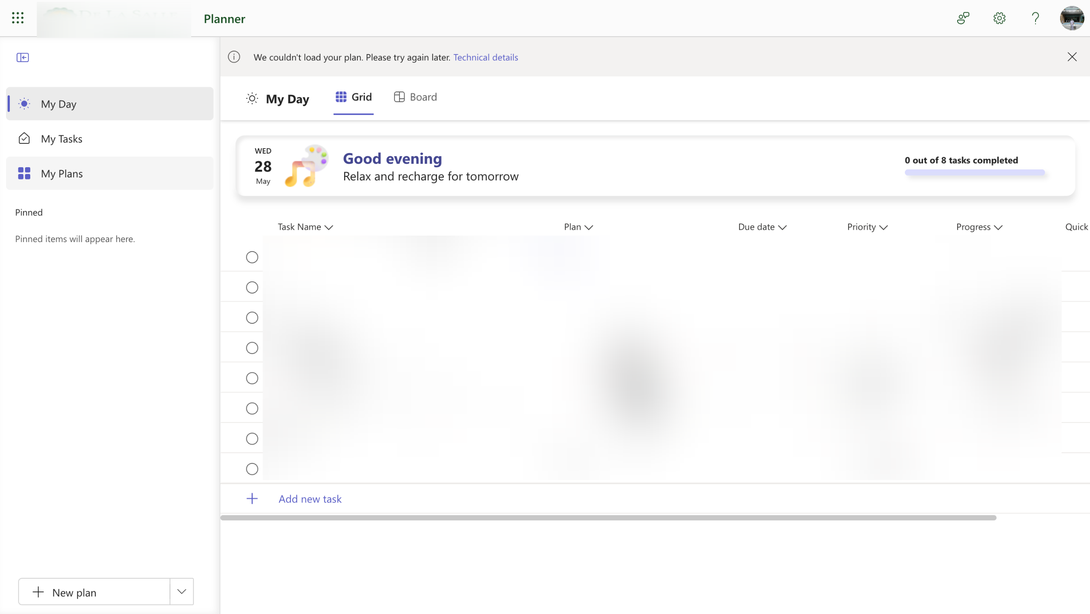Mark the first task row complete
The image size is (1090, 614).
click(x=252, y=257)
